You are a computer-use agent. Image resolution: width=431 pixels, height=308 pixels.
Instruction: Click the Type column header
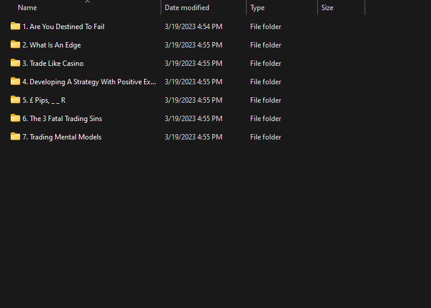pos(257,8)
